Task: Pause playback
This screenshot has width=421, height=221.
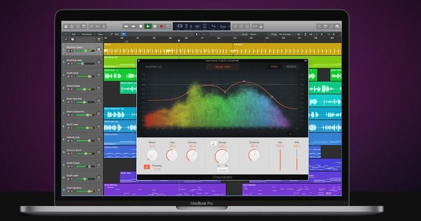Action: pyautogui.click(x=155, y=26)
